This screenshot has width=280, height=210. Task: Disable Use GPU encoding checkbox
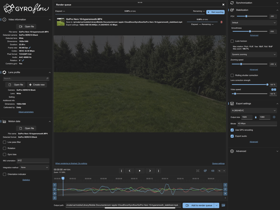[232, 130]
